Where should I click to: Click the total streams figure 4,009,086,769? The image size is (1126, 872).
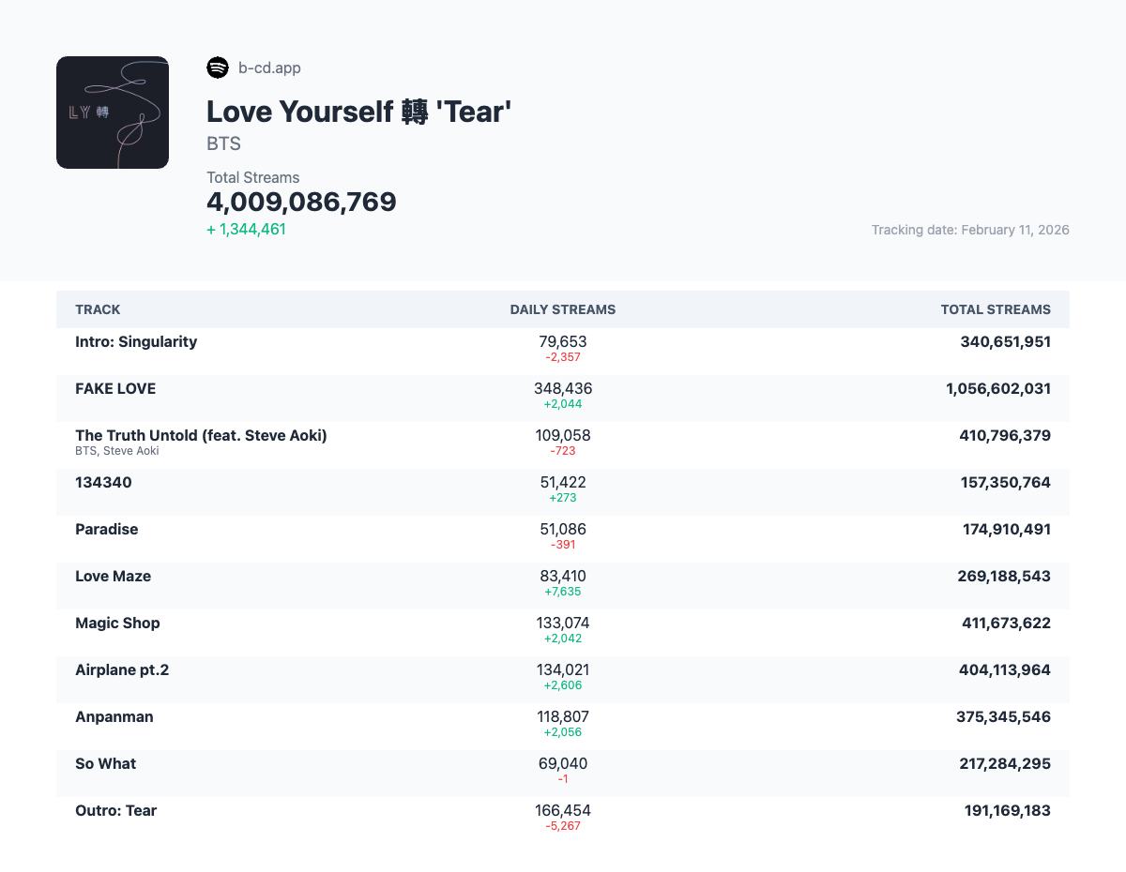click(x=301, y=202)
